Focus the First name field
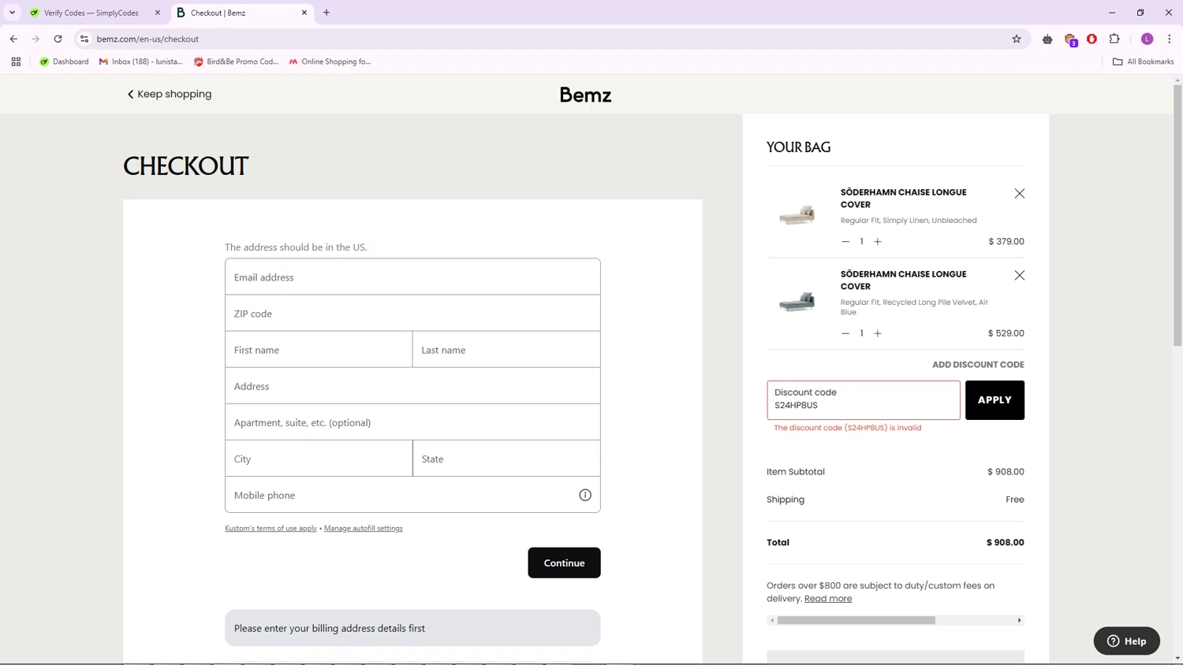Screen dimensions: 1183x665 (319, 350)
